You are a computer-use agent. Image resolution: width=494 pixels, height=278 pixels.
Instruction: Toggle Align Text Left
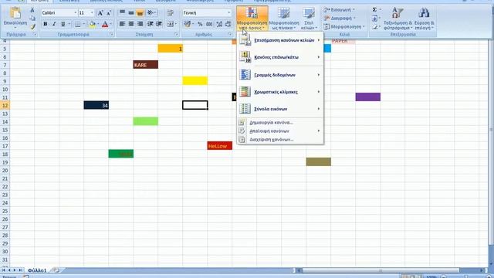pos(122,24)
